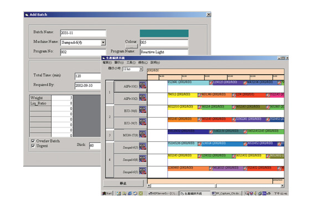Screen dimensions: 313x211
Task: Select the machine icon in the BCO-38(6) row
Action: pyautogui.click(x=142, y=110)
